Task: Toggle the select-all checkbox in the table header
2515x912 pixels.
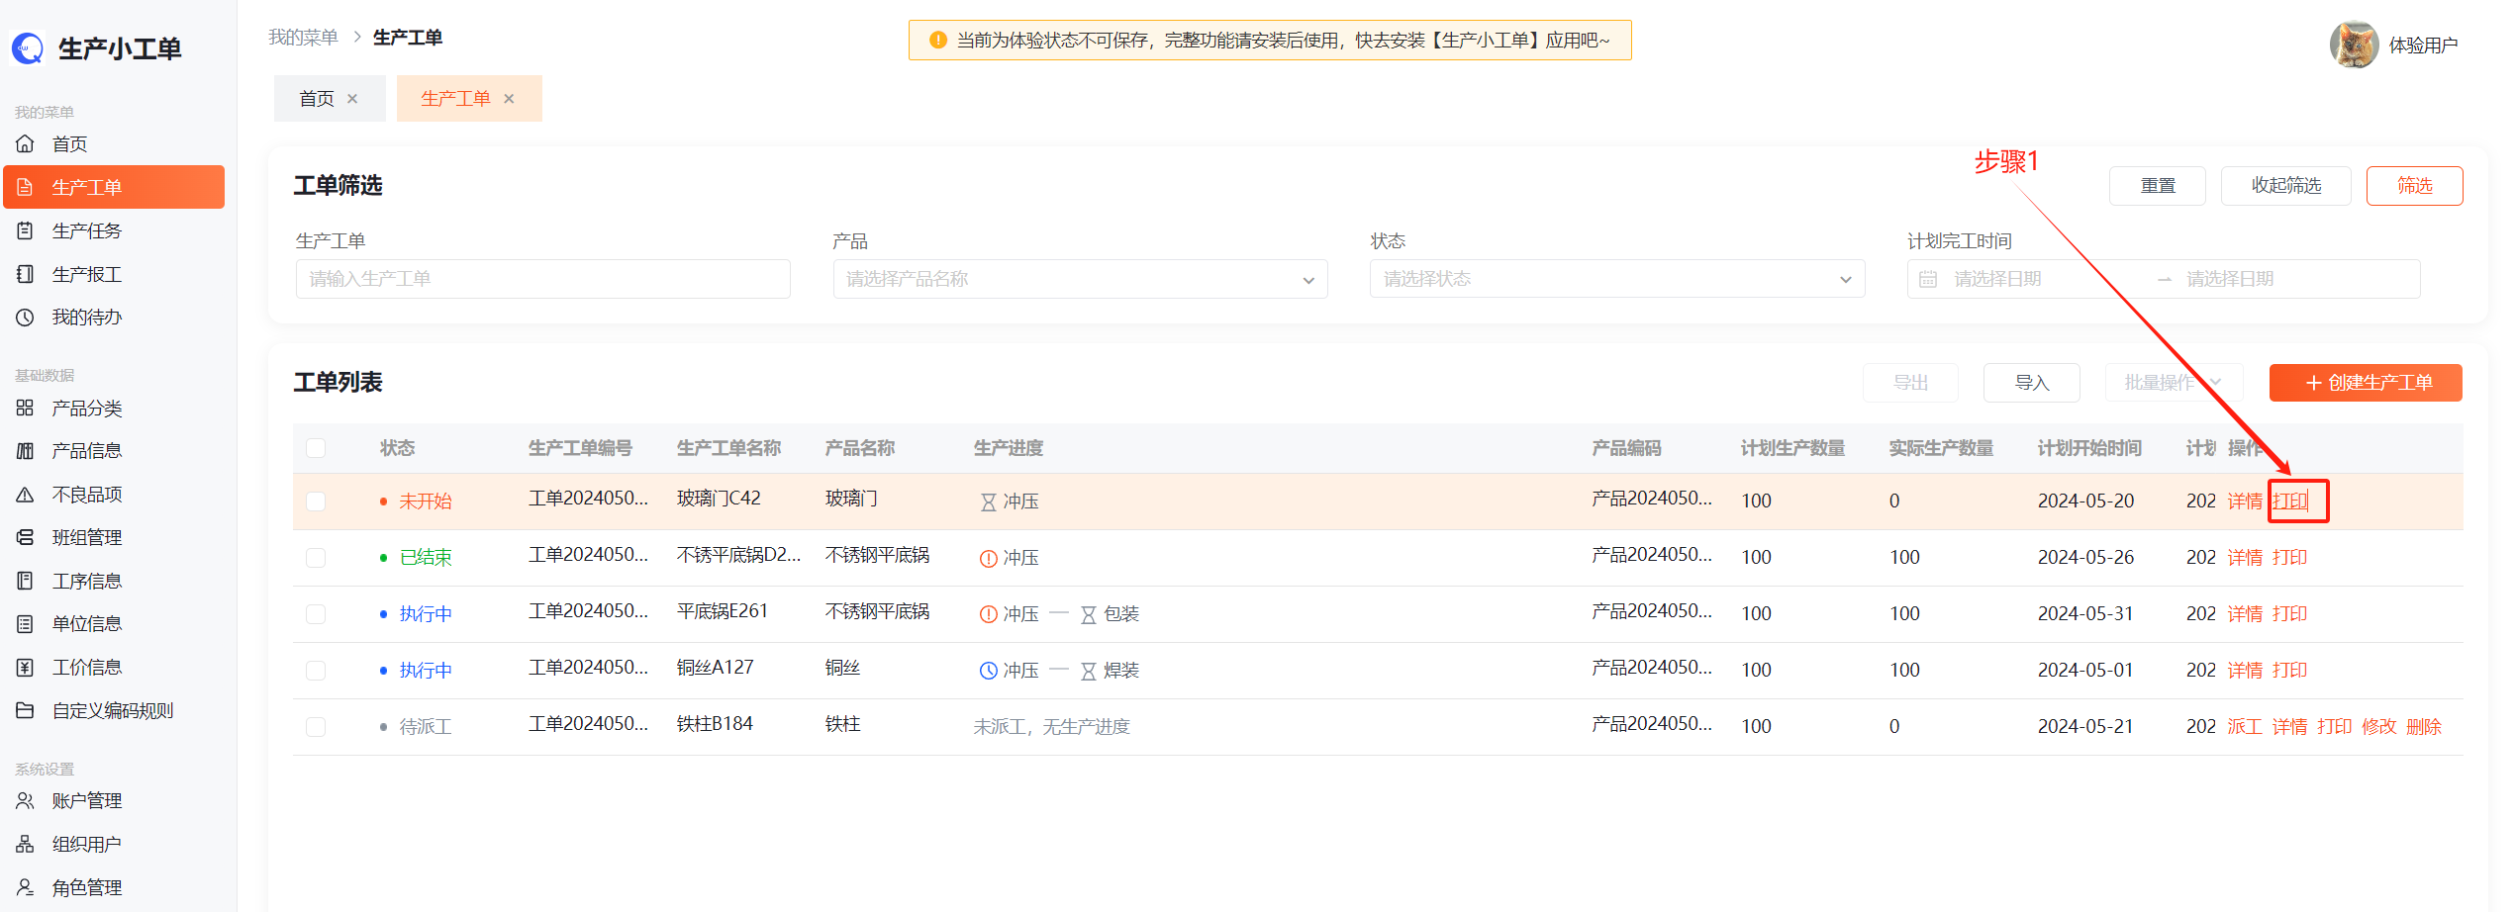Action: 316,448
